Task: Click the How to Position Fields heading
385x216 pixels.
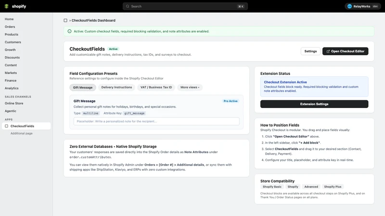Action: pyautogui.click(x=280, y=125)
